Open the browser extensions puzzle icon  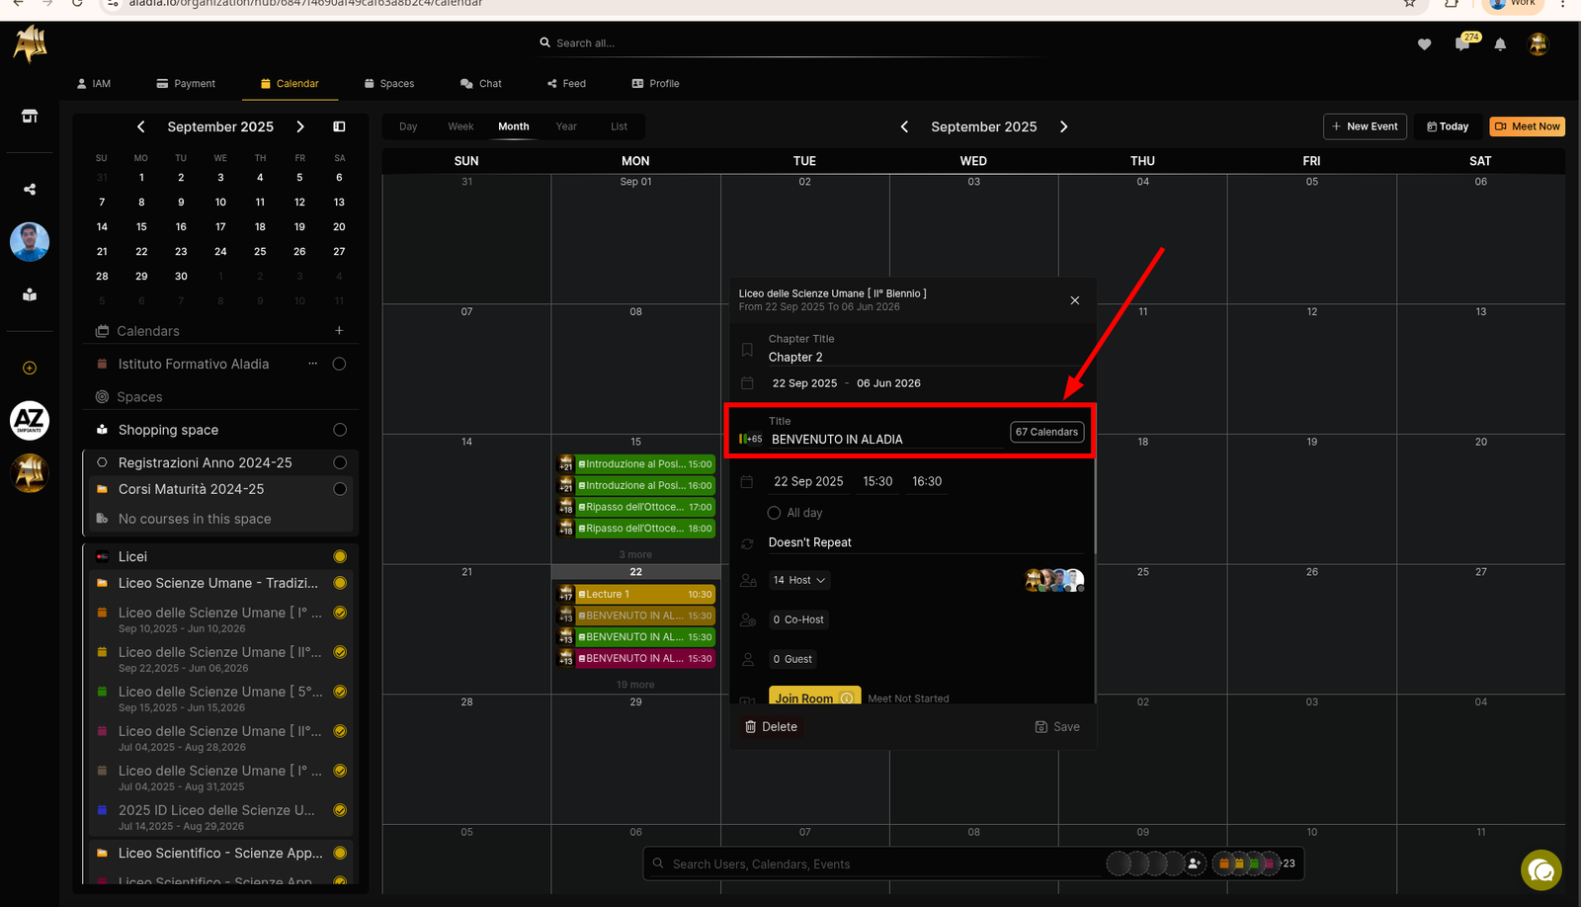coord(1452,4)
